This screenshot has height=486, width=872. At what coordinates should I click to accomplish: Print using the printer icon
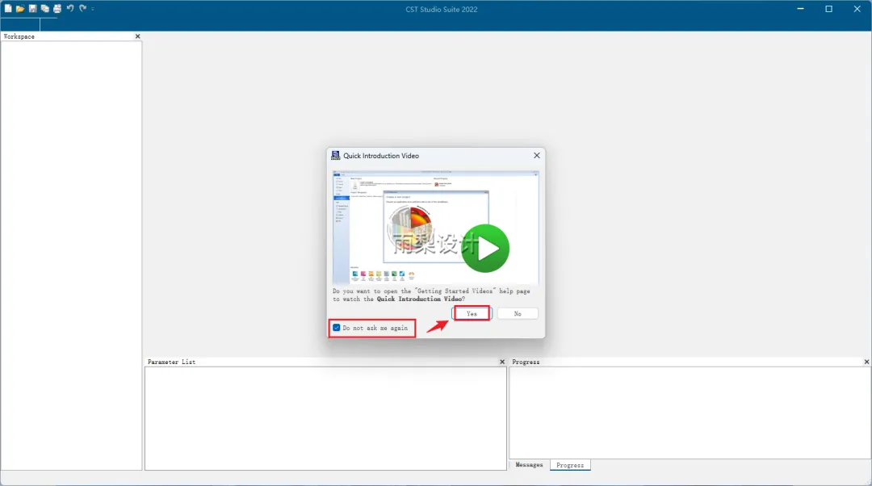(x=57, y=8)
